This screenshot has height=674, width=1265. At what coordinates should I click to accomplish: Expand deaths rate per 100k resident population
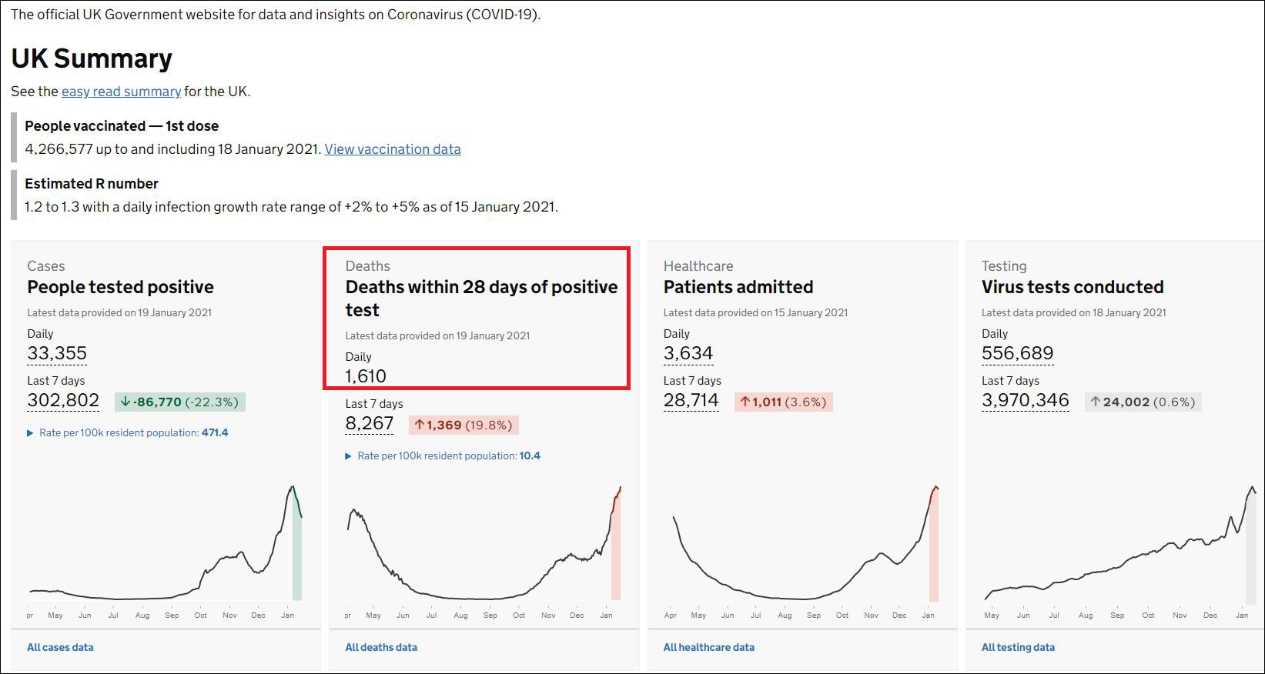click(443, 456)
